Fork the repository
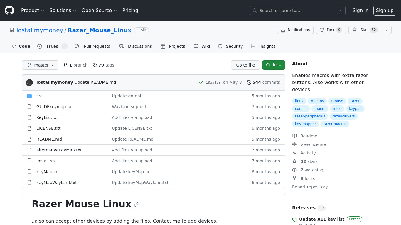This screenshot has height=225, width=401. coord(331,30)
